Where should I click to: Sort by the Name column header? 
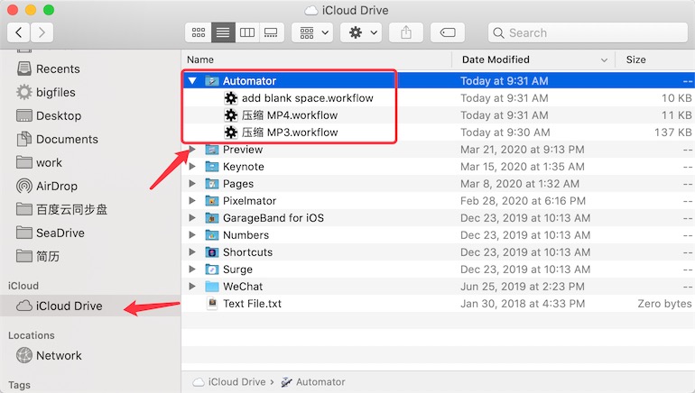(316, 59)
